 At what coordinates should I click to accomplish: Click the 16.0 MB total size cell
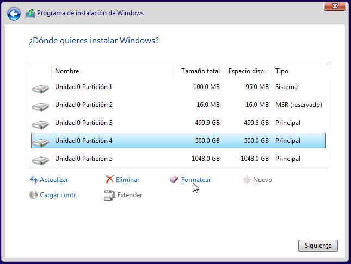[x=208, y=105]
